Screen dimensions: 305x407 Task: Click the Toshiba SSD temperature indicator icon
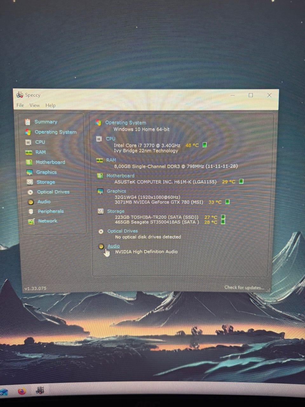point(223,217)
